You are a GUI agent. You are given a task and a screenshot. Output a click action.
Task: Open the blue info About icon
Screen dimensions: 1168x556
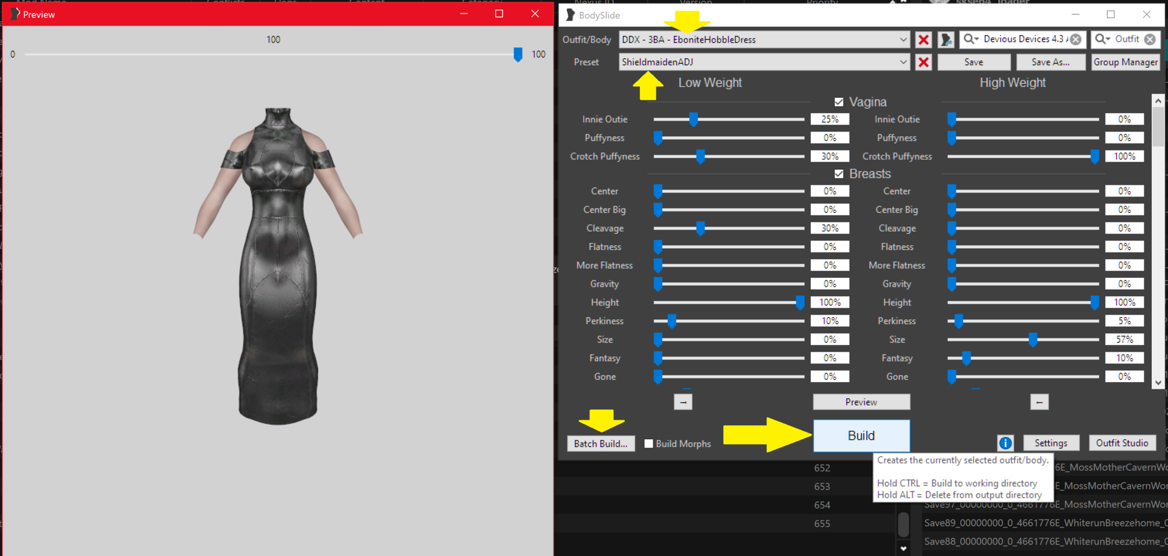coord(1006,443)
